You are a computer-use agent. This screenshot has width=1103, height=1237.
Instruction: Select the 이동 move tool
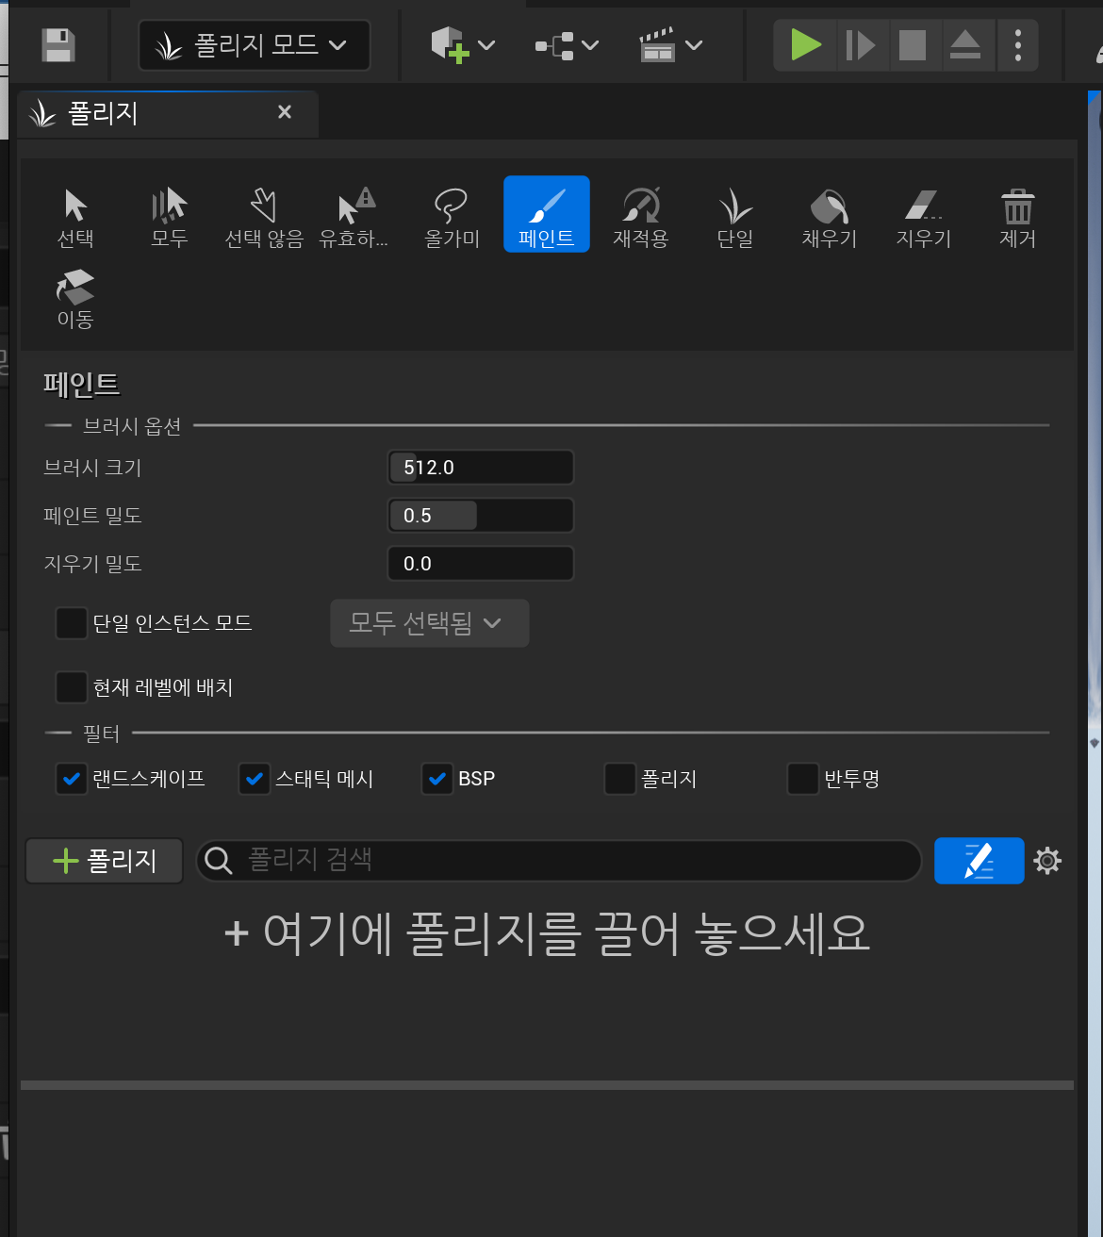pyautogui.click(x=75, y=299)
